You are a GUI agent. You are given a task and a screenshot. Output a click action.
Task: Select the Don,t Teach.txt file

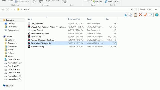click(72, 24)
